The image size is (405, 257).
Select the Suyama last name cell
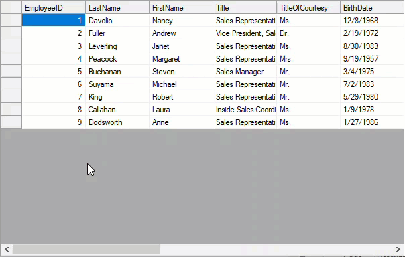[x=117, y=84]
